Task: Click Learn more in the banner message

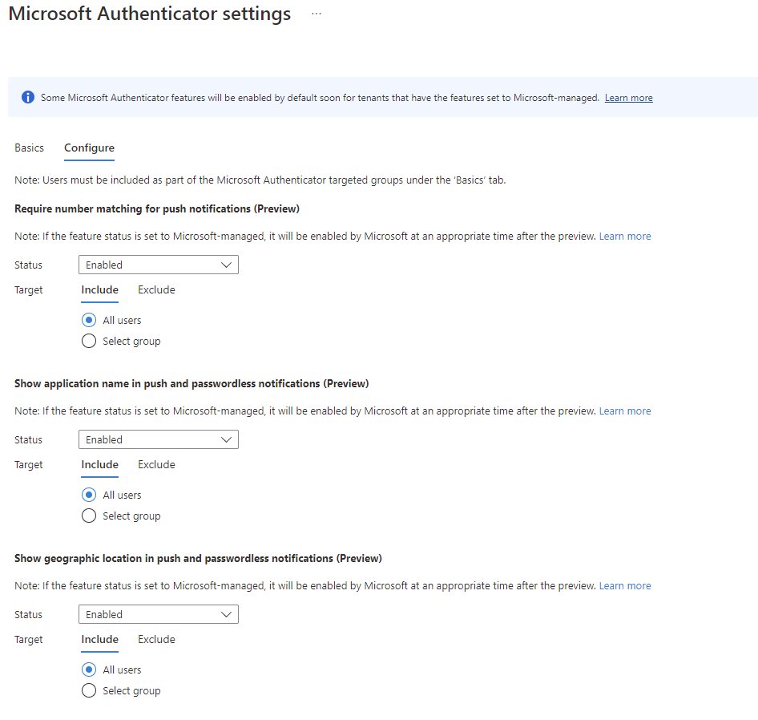Action: coord(628,97)
